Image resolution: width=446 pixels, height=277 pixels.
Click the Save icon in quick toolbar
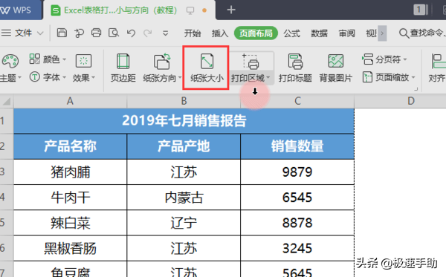(x=62, y=33)
